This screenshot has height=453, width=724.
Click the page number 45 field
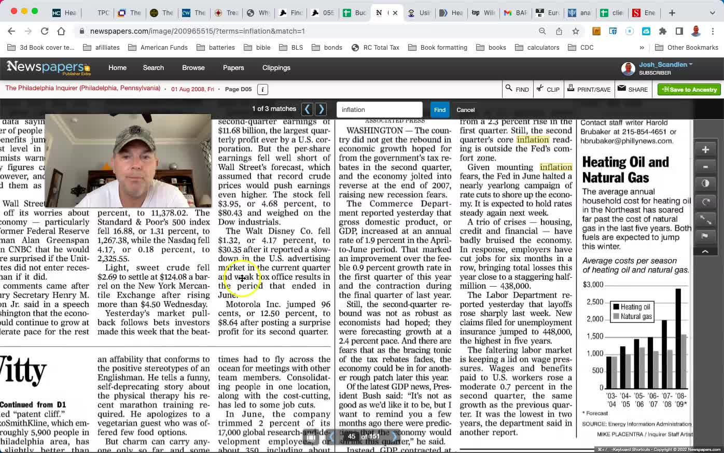click(352, 436)
